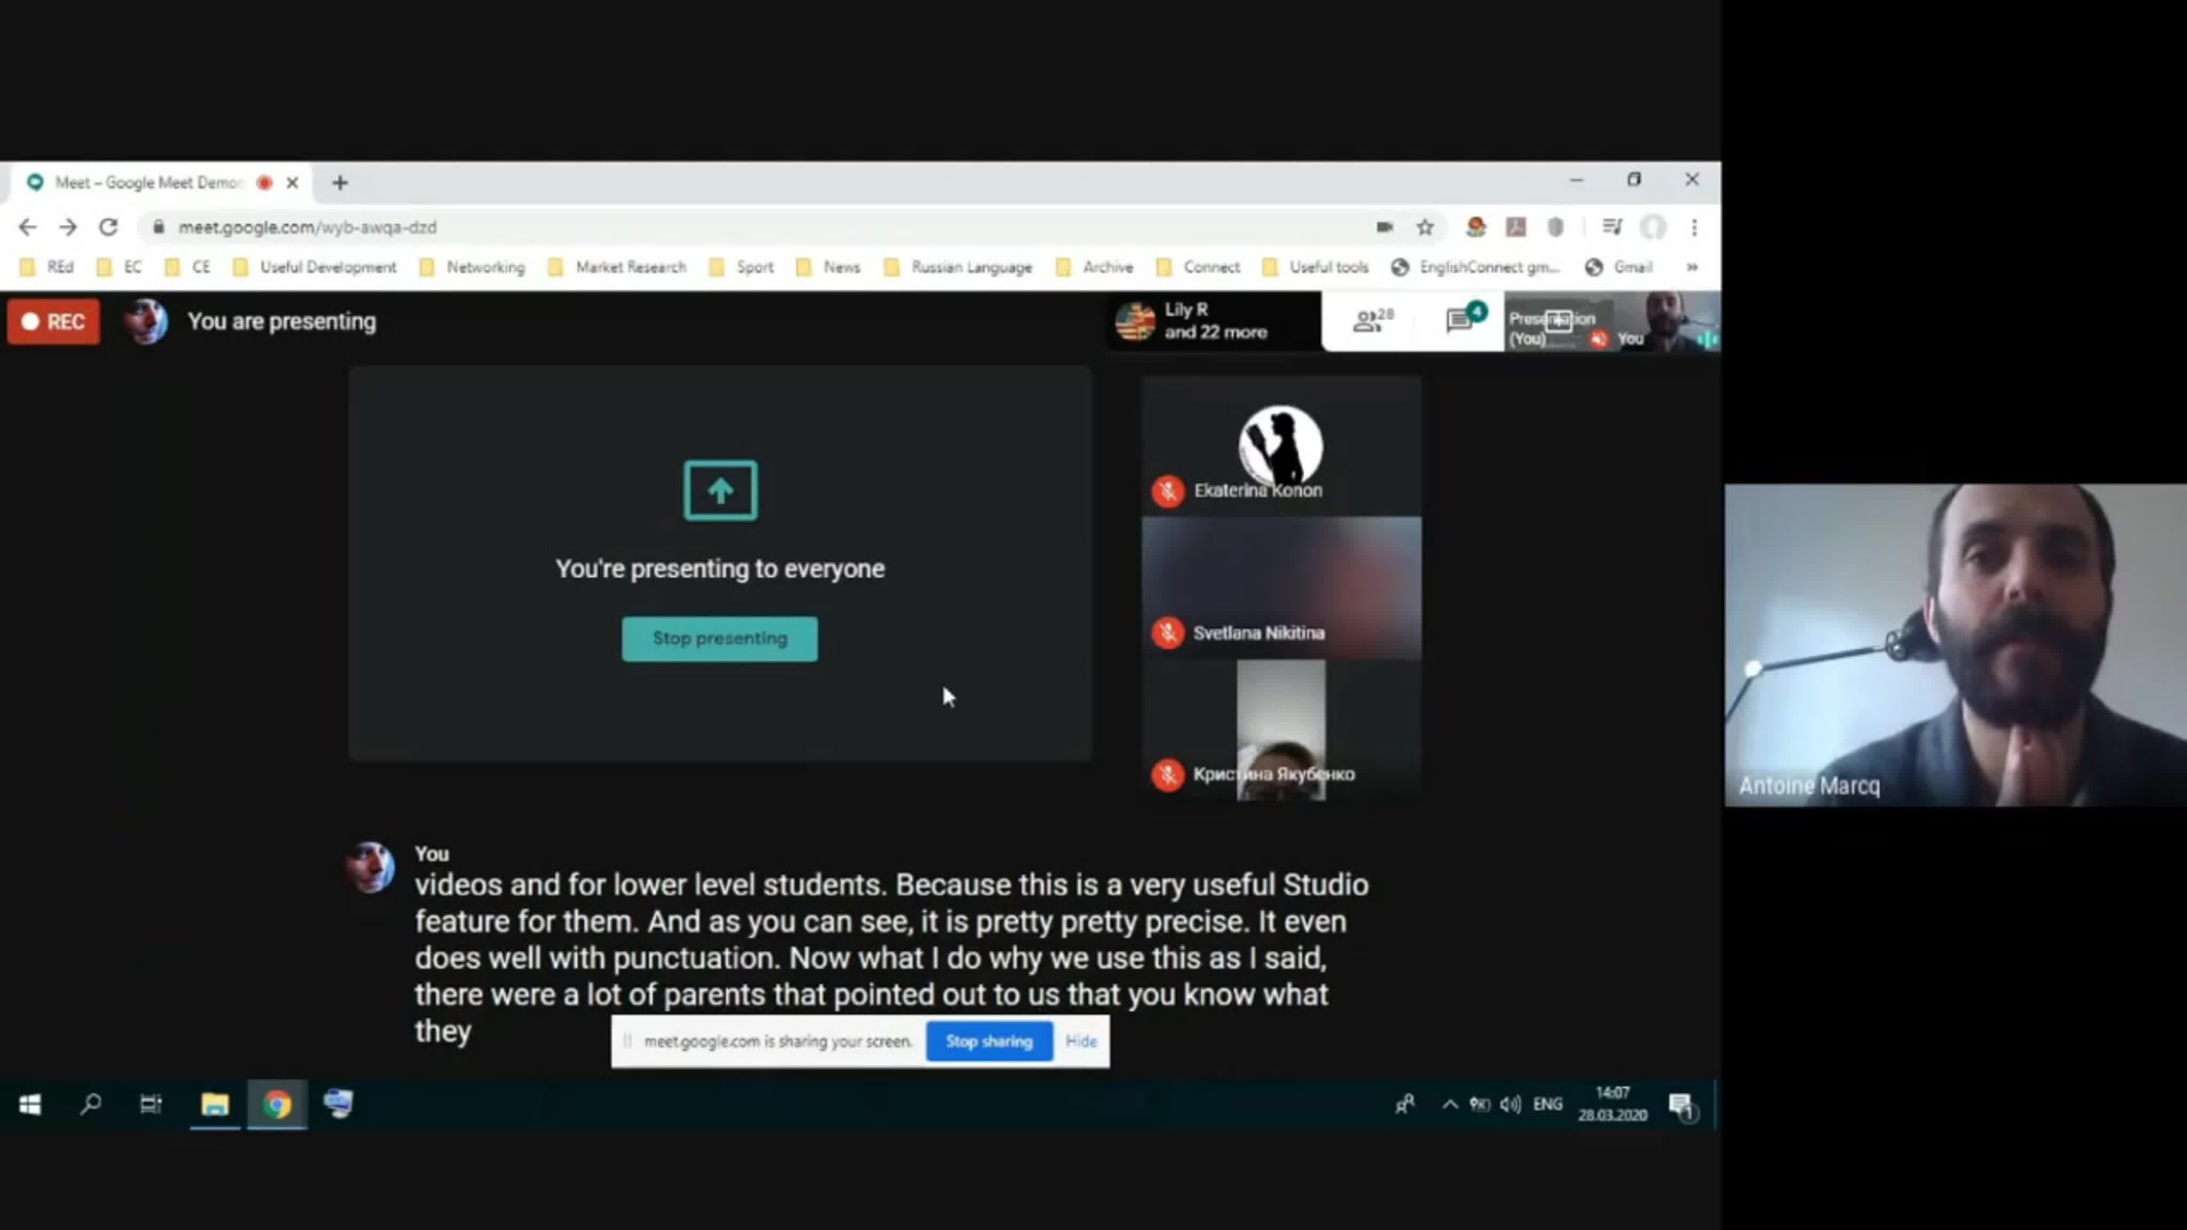Reload page with the refresh icon
Screen dimensions: 2187x1230
coord(108,227)
